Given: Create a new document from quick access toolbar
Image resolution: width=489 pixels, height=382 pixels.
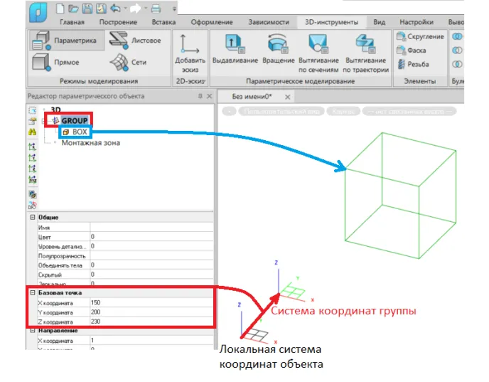Looking at the screenshot, I should [x=60, y=8].
